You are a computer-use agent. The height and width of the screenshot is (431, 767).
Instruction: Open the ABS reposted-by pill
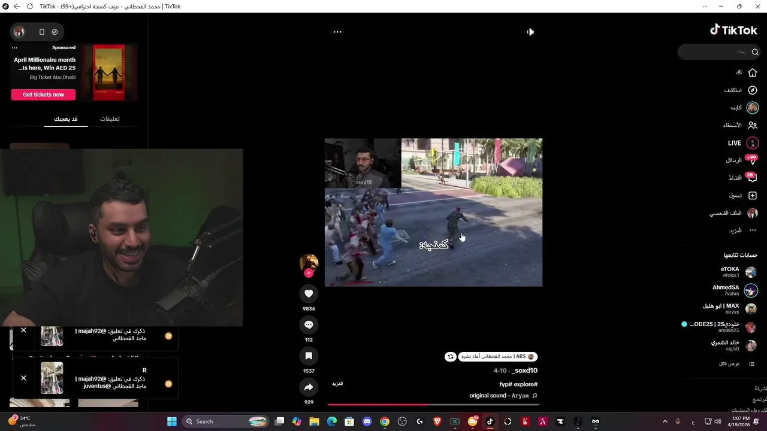pyautogui.click(x=498, y=357)
